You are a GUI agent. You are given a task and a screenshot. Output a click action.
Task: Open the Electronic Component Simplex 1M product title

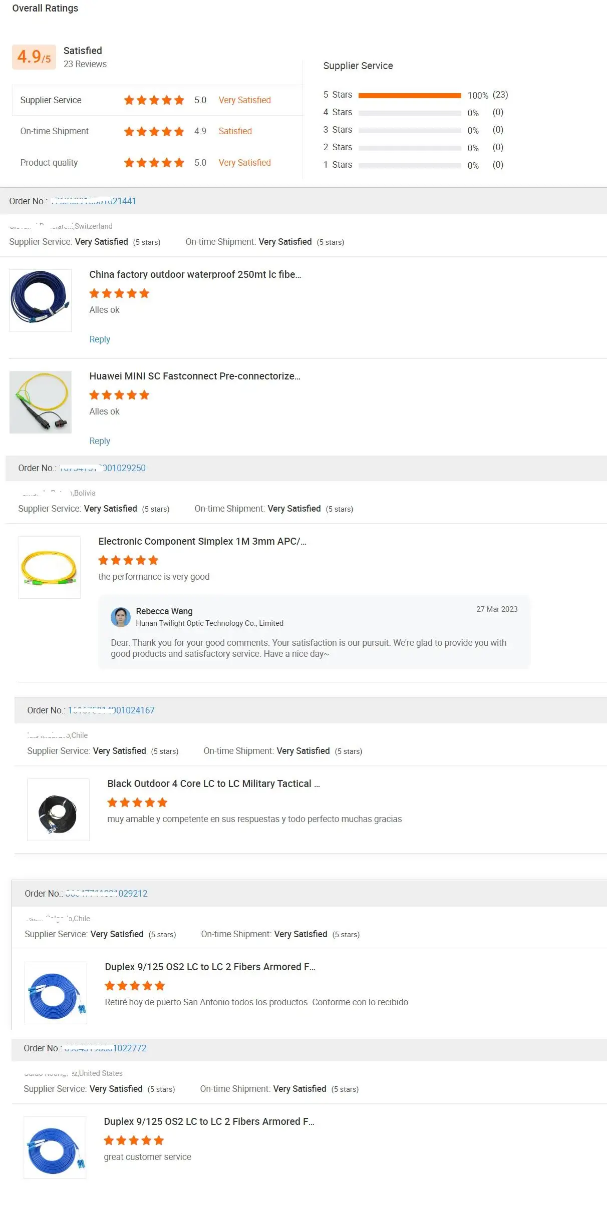click(x=202, y=541)
